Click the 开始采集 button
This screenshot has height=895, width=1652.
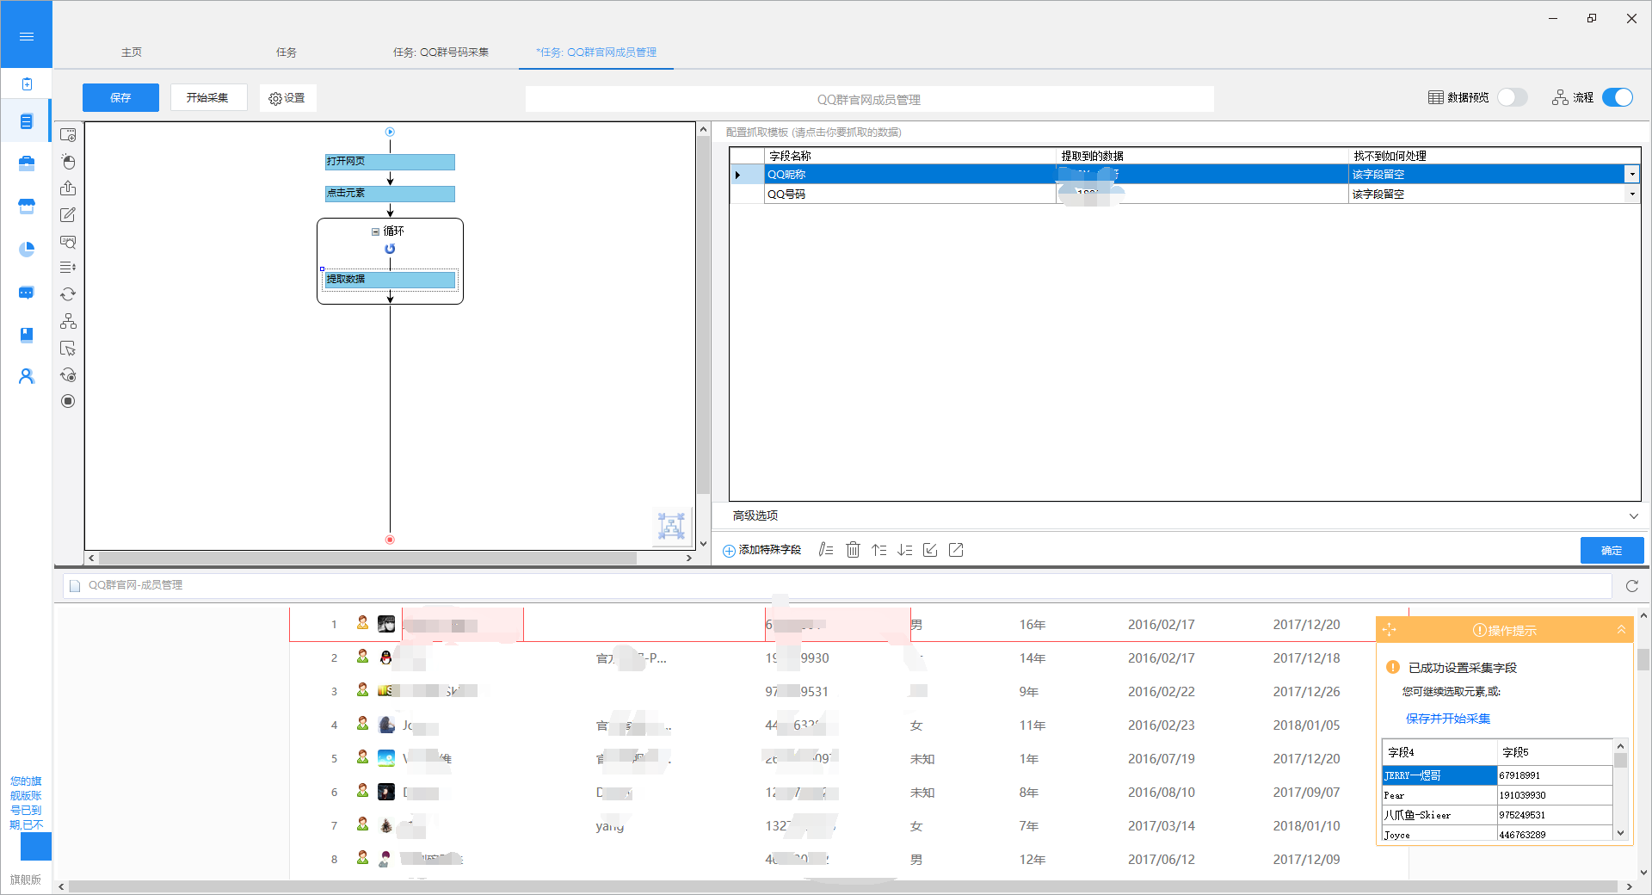point(208,97)
